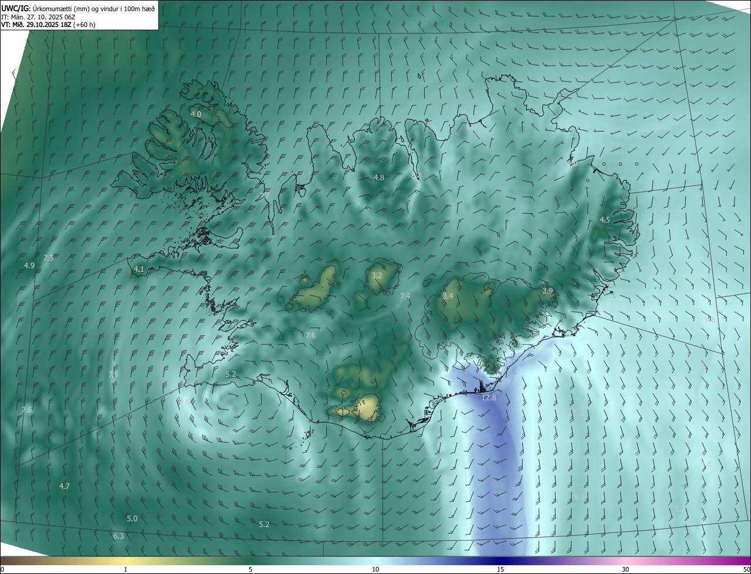
Task: Click the 3.2 value over the glacier
Action: click(377, 275)
